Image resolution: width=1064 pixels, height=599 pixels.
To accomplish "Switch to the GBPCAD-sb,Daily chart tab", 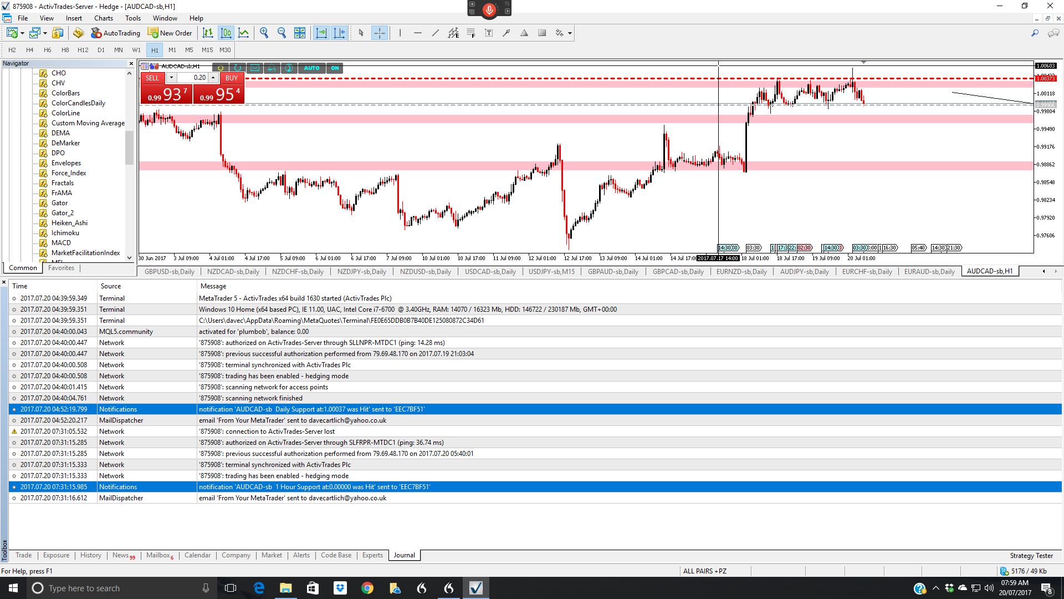I will 678,272.
